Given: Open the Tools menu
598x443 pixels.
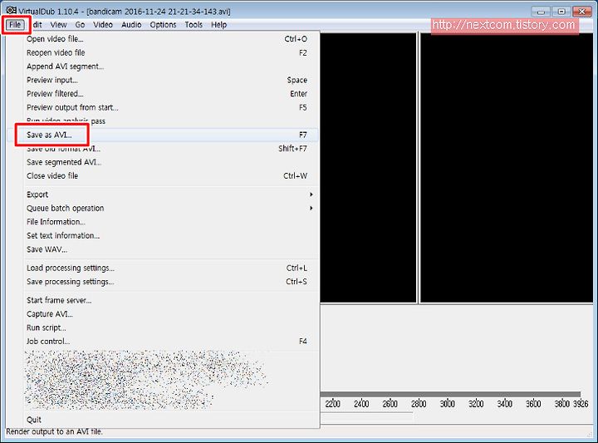Looking at the screenshot, I should (194, 25).
